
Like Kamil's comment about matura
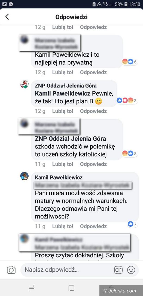pyautogui.click(x=63, y=226)
